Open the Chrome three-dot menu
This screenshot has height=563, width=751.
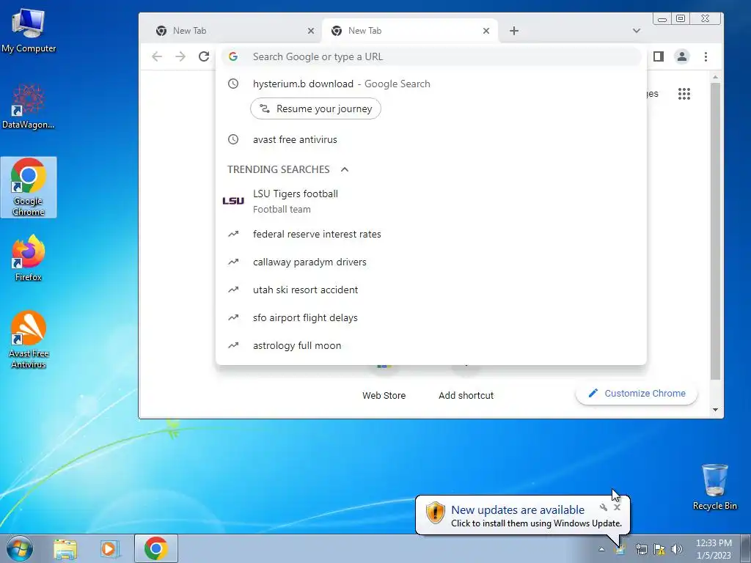pos(706,56)
